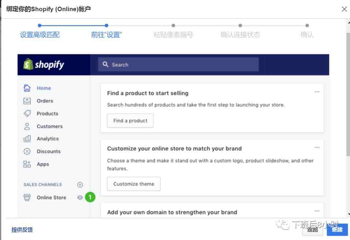
Task: Open the Customers person icon
Action: point(27,126)
